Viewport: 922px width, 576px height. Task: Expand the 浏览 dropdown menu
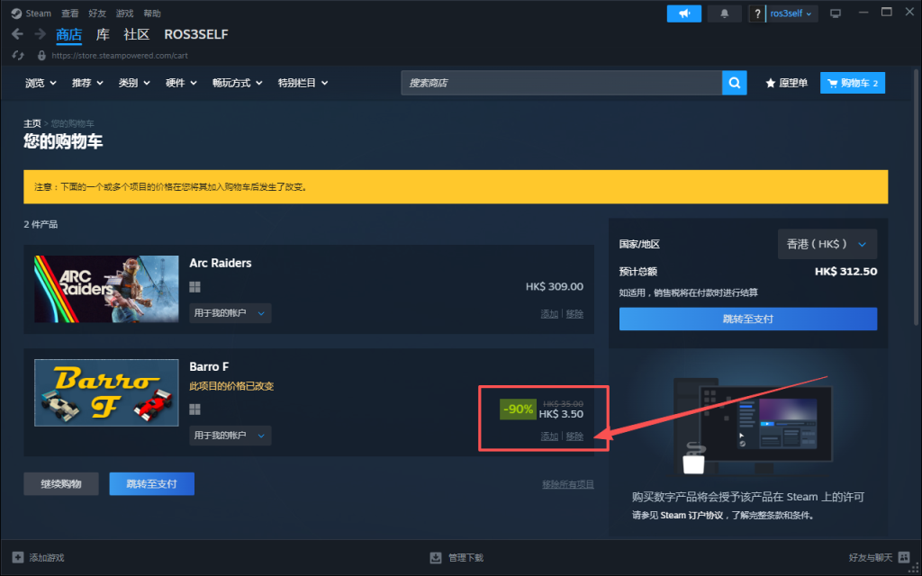41,83
